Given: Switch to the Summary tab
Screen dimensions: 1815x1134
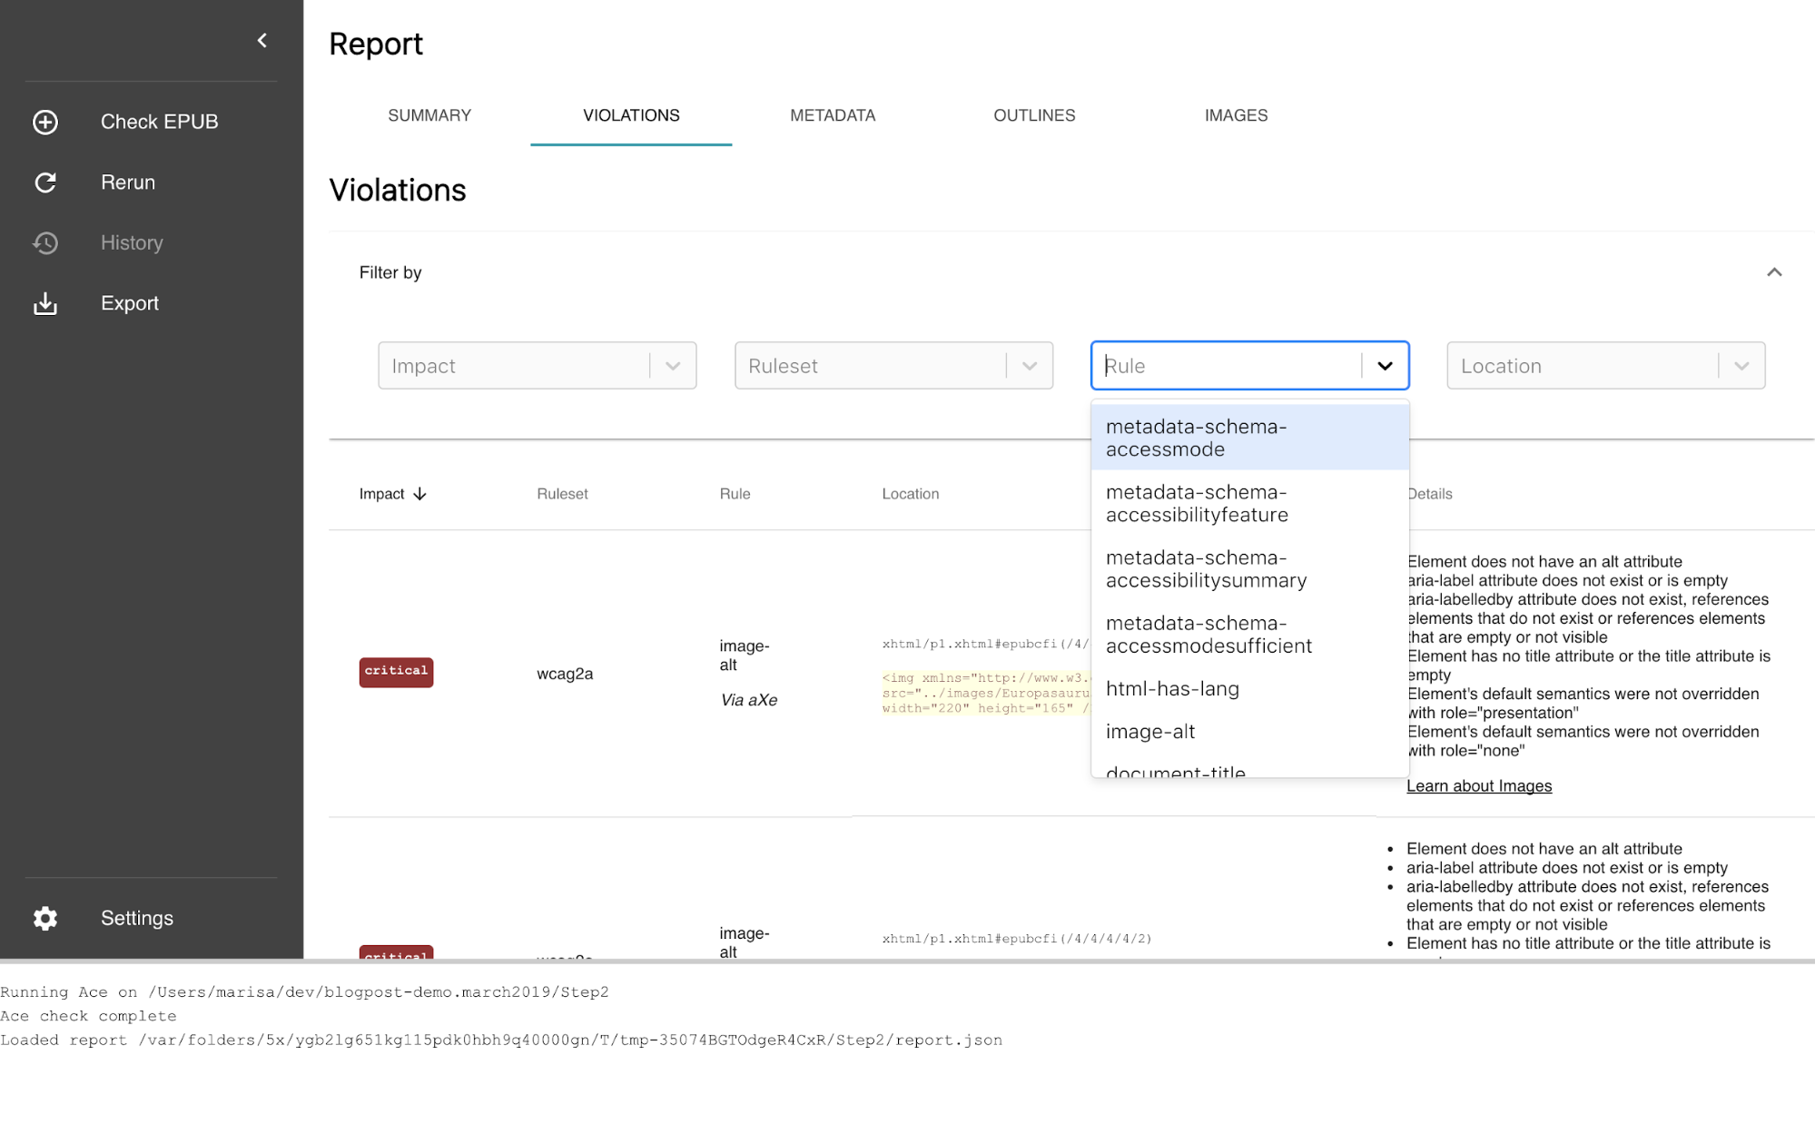Looking at the screenshot, I should (x=429, y=115).
